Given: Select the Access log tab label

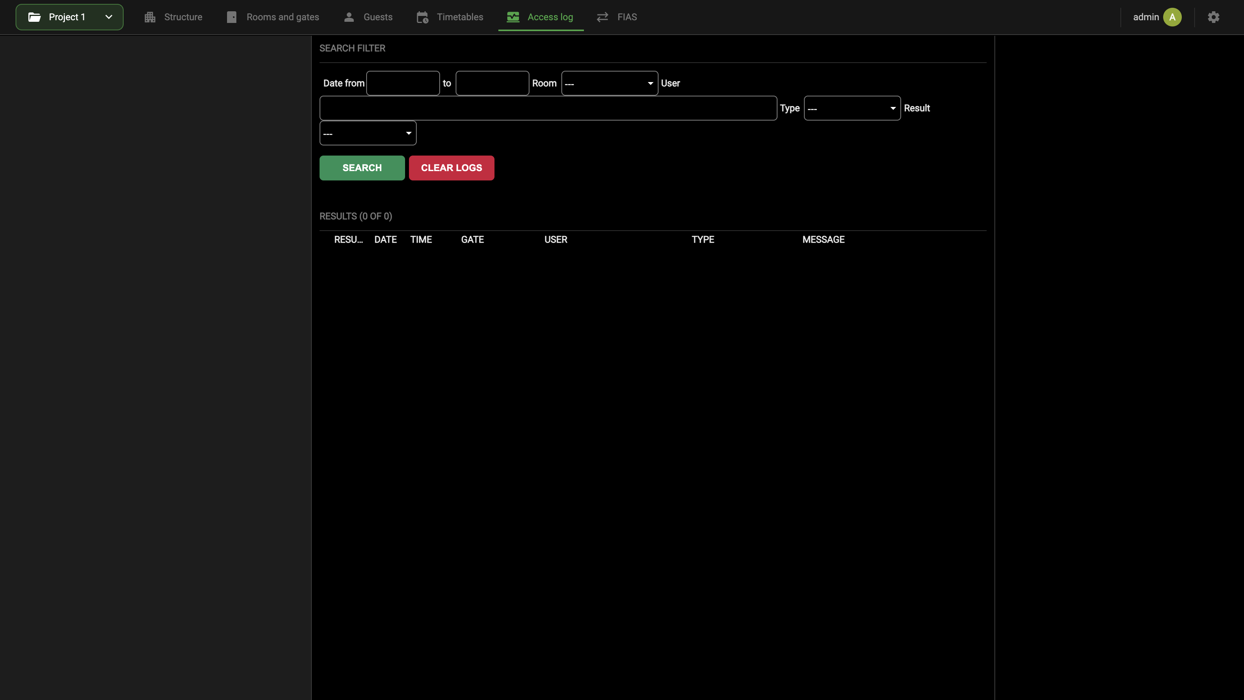Looking at the screenshot, I should point(550,17).
